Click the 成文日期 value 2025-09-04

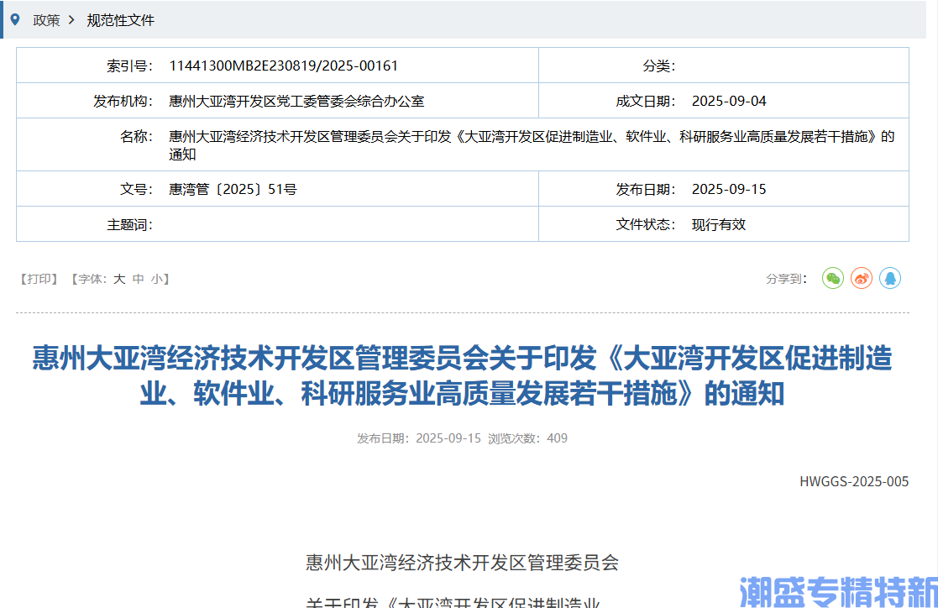tap(729, 101)
